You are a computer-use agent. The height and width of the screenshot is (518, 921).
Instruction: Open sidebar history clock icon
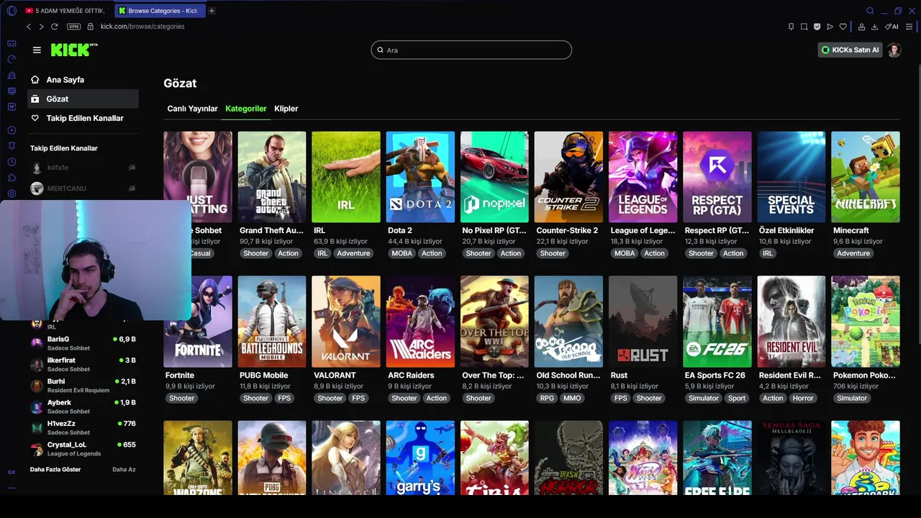[x=12, y=162]
